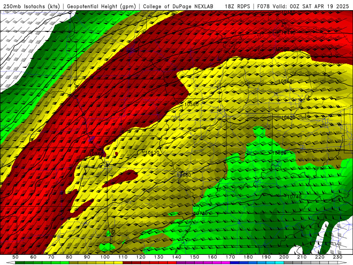The width and height of the screenshot is (353, 265).
Task: Click the legend value 190
Action: click(x=267, y=257)
